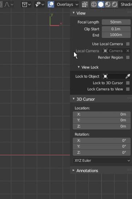Collapse the View Lock subpanel
Screen dimensions: 132x199
coord(79,67)
